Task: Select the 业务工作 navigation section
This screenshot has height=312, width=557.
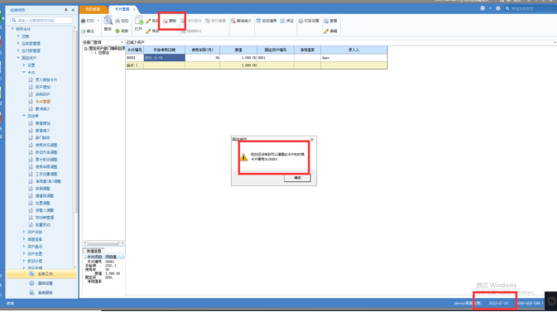Action: click(x=41, y=274)
